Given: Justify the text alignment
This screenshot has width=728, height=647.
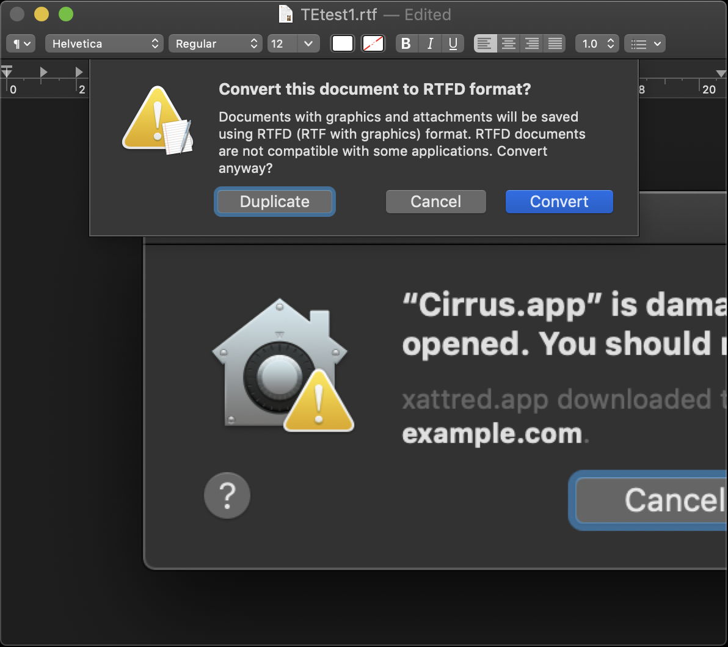Looking at the screenshot, I should click(x=555, y=44).
